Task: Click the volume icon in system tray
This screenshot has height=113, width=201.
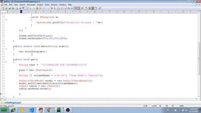Action: tap(186, 110)
